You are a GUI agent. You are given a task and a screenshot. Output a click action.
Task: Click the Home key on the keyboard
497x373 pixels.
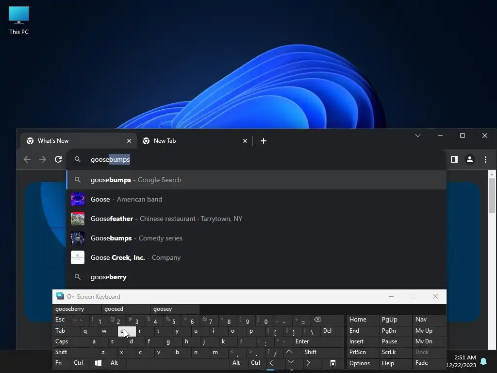(x=363, y=320)
